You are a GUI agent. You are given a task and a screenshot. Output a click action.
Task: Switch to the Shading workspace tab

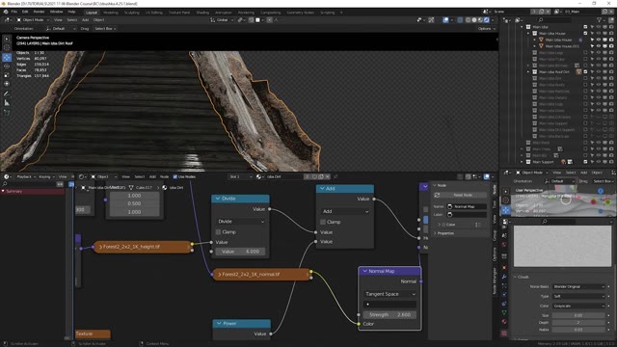tap(202, 13)
